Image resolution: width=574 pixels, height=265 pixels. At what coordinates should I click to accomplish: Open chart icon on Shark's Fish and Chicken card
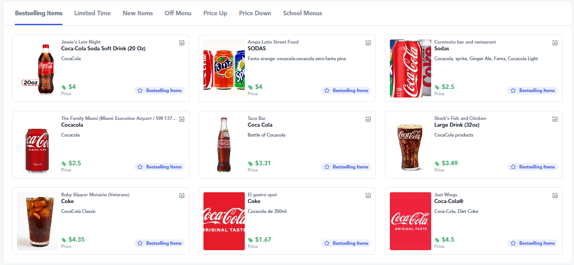tap(555, 119)
